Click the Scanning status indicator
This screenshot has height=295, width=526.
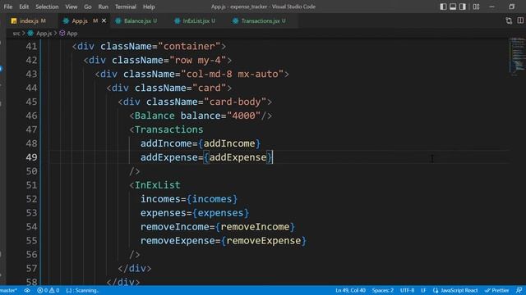[82, 290]
